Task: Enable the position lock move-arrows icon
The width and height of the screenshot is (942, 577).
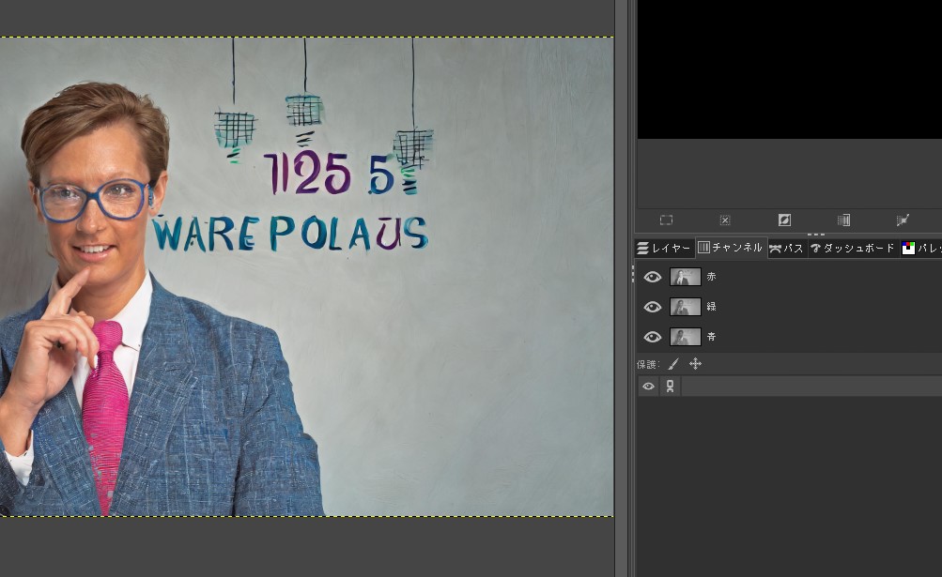Action: click(x=695, y=364)
